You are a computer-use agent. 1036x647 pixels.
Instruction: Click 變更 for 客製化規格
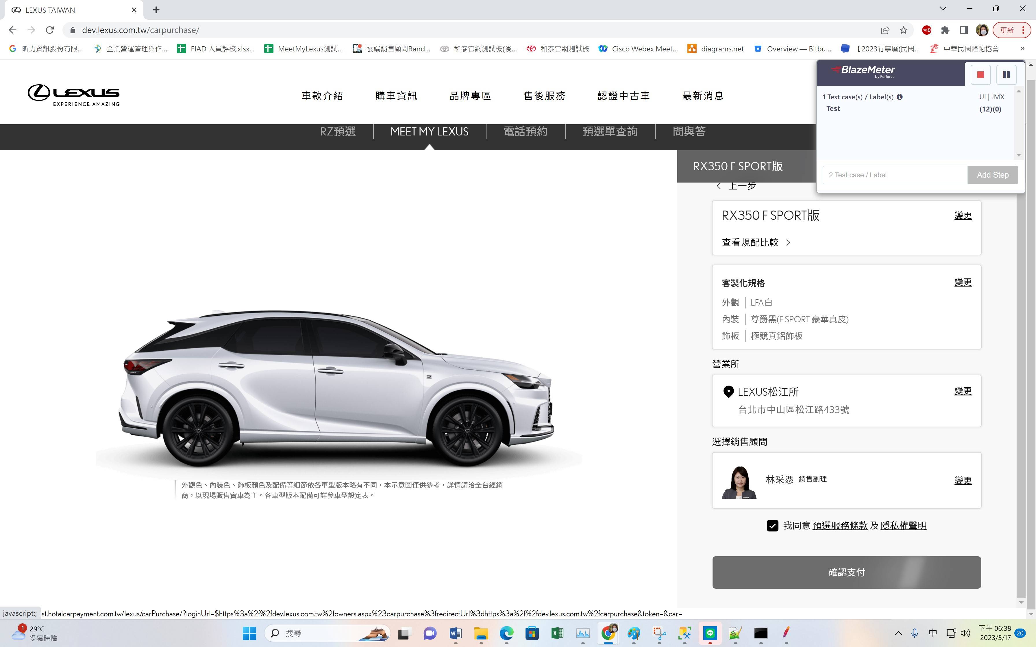[963, 282]
